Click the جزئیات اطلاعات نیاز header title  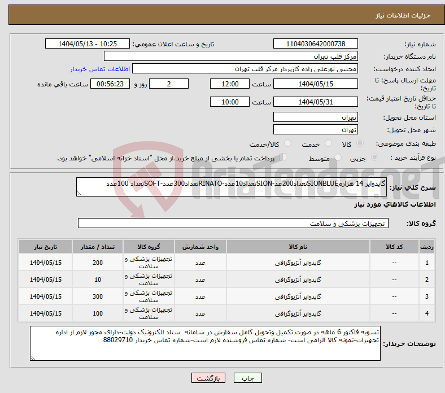click(x=403, y=15)
